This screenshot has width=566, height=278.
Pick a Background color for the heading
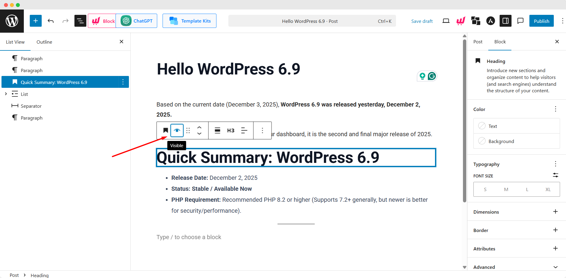501,141
